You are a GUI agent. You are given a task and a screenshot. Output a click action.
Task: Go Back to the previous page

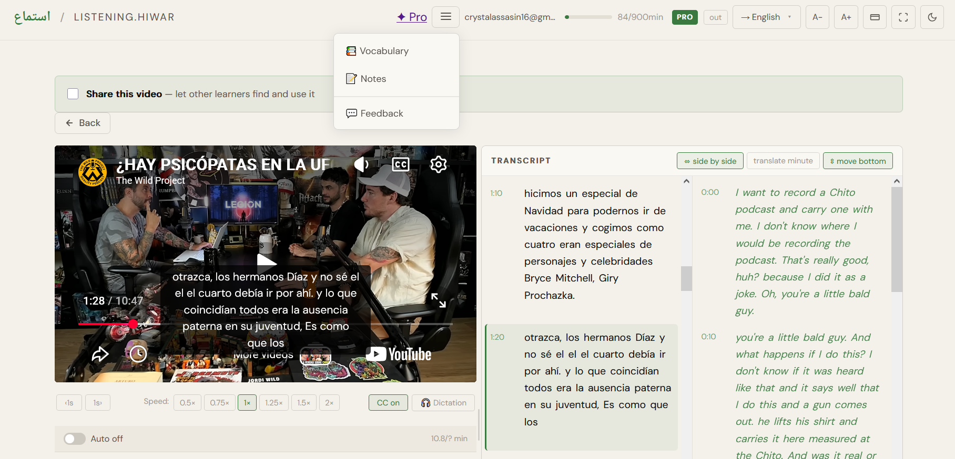(83, 123)
